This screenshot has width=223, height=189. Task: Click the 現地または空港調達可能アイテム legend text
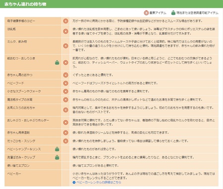click(197, 13)
